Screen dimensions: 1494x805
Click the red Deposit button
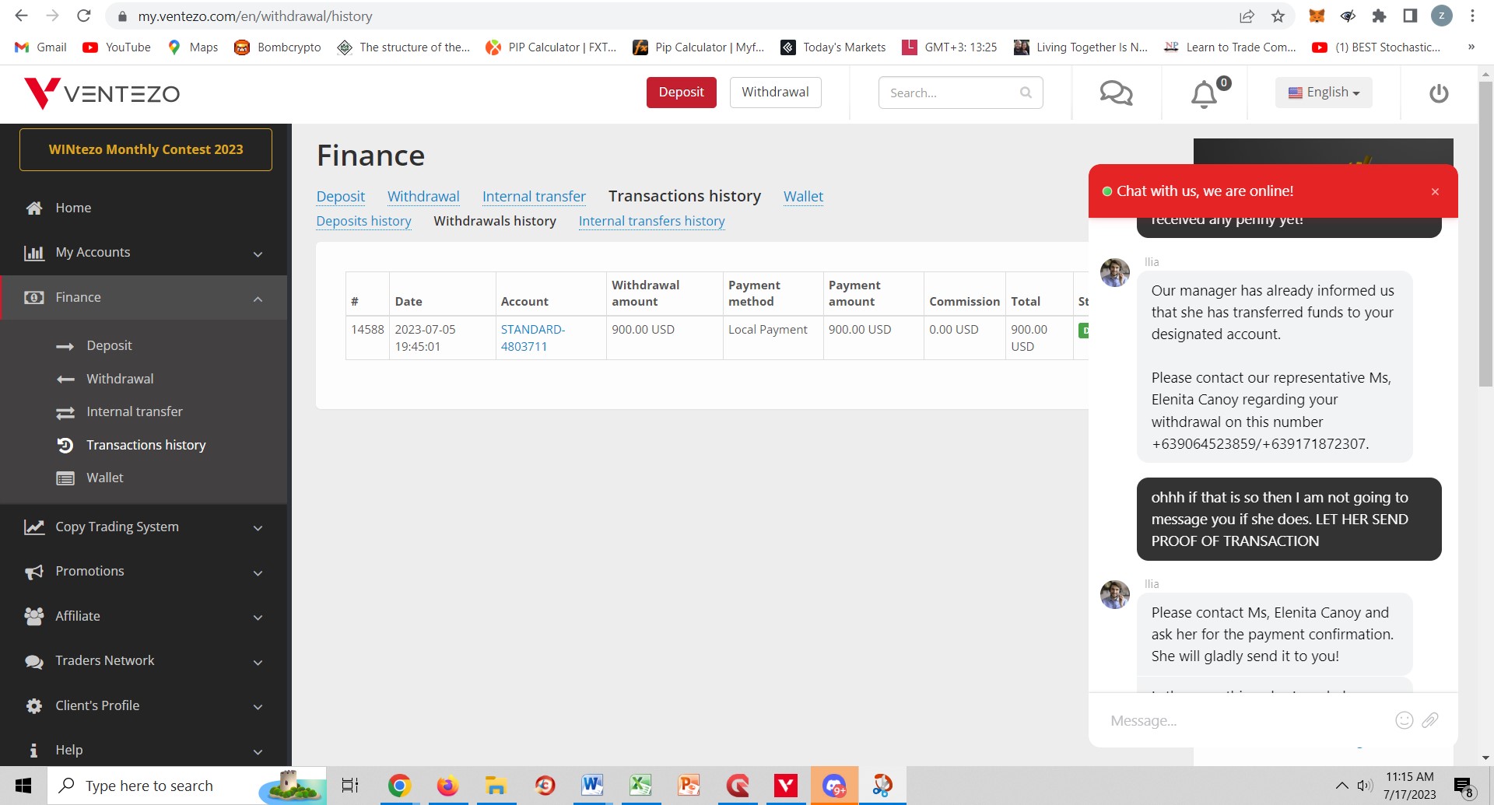click(681, 93)
